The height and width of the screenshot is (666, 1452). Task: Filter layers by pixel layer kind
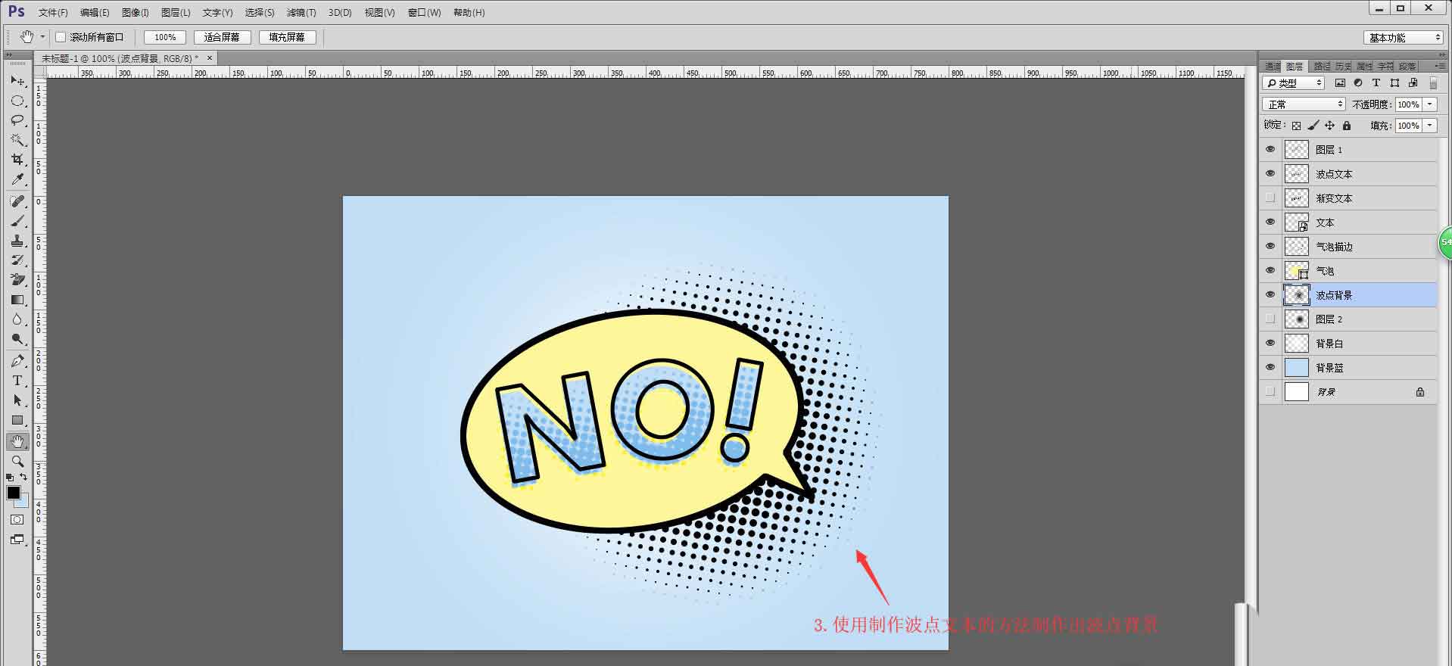(x=1340, y=83)
